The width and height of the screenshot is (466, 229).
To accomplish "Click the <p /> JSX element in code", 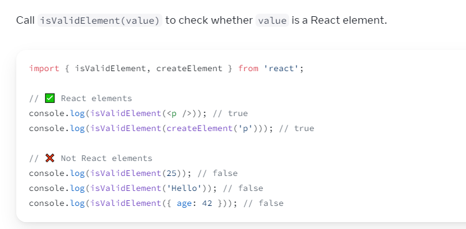I will (179, 114).
